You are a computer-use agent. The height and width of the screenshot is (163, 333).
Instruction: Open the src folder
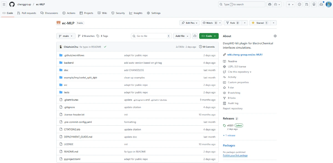tap(65, 85)
